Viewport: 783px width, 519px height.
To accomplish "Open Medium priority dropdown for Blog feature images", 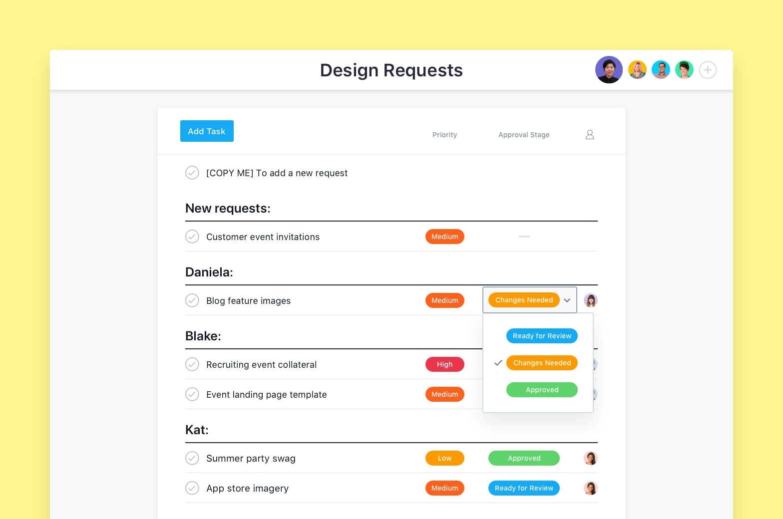I will click(444, 300).
